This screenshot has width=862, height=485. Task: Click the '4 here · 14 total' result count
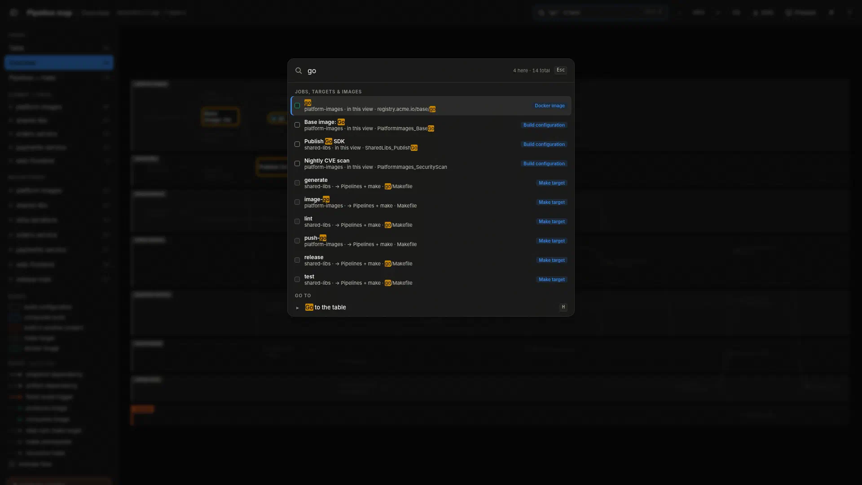pyautogui.click(x=531, y=71)
